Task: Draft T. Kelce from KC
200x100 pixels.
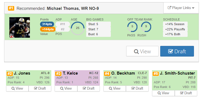Action: (x=89, y=89)
